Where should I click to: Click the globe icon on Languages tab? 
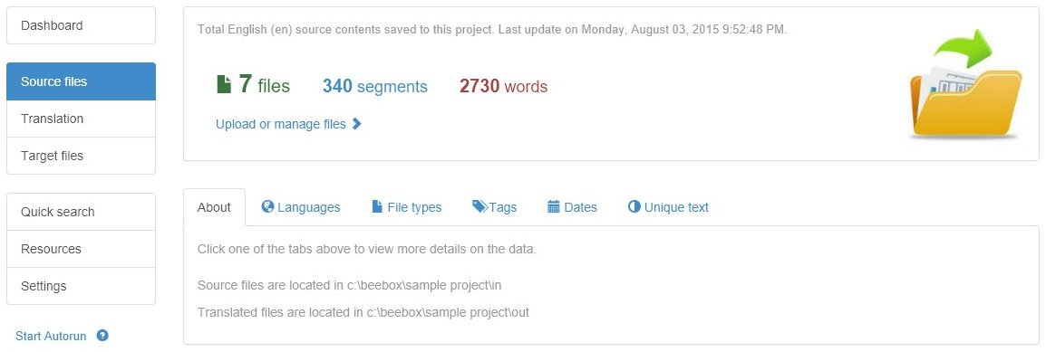coord(268,206)
